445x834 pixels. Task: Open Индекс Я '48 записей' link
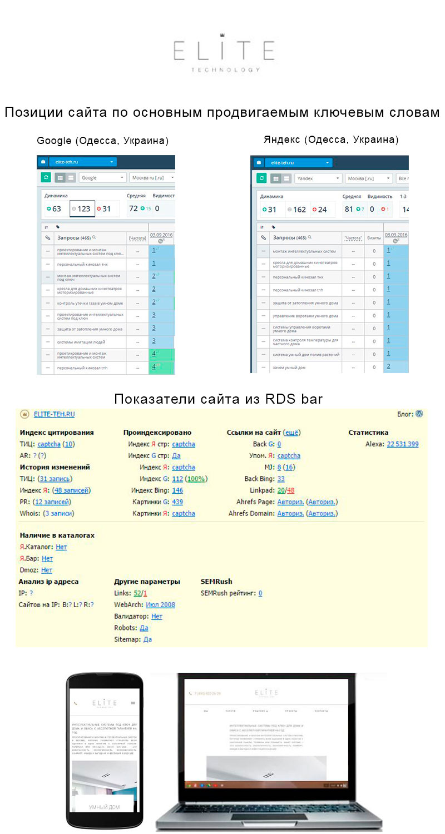pos(71,490)
